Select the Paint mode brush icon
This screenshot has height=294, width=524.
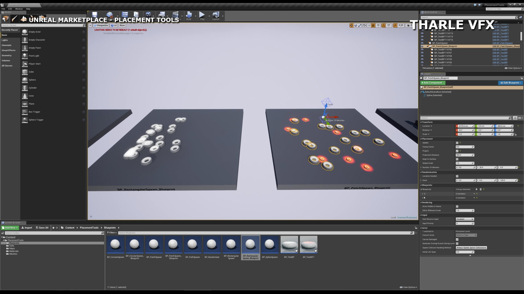[x=14, y=19]
